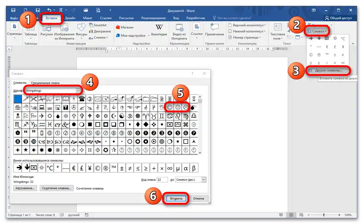Image resolution: width=363 pixels, height=224 pixels.
Task: Click the Вставить button
Action: pyautogui.click(x=176, y=198)
